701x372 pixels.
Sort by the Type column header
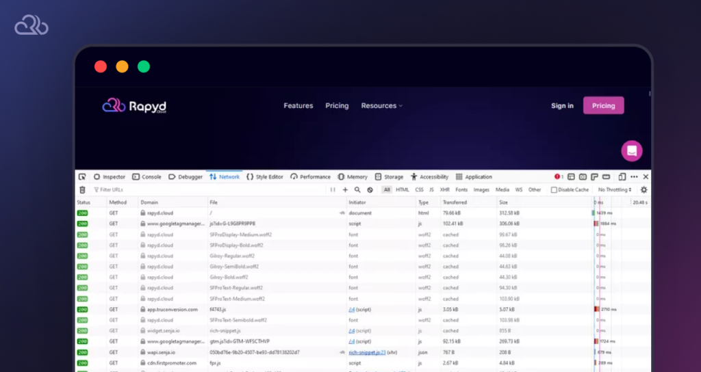point(429,202)
